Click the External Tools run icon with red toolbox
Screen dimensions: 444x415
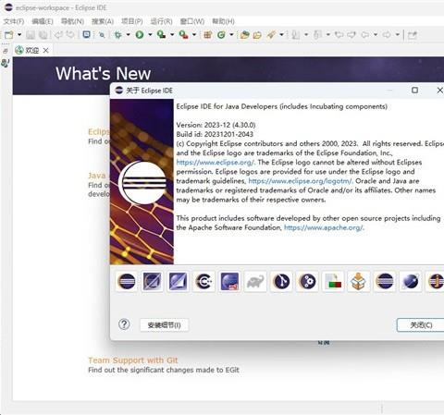pos(183,34)
